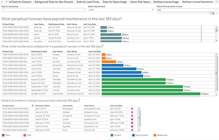This screenshot has height=140, width=219.
Task: Select the 159days kvanhouten green bar
Action: [x=151, y=94]
